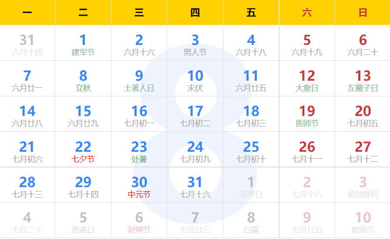Click date 14 labeled 六月廿八
This screenshot has height=239, width=390.
(27, 114)
